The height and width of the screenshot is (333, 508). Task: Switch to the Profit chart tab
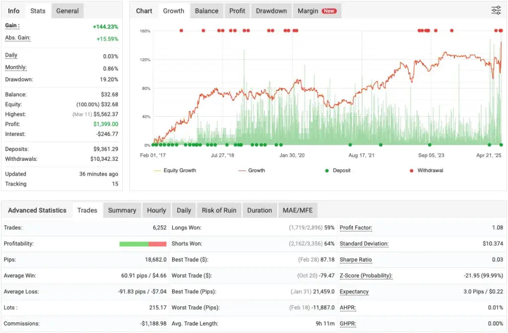pos(237,10)
